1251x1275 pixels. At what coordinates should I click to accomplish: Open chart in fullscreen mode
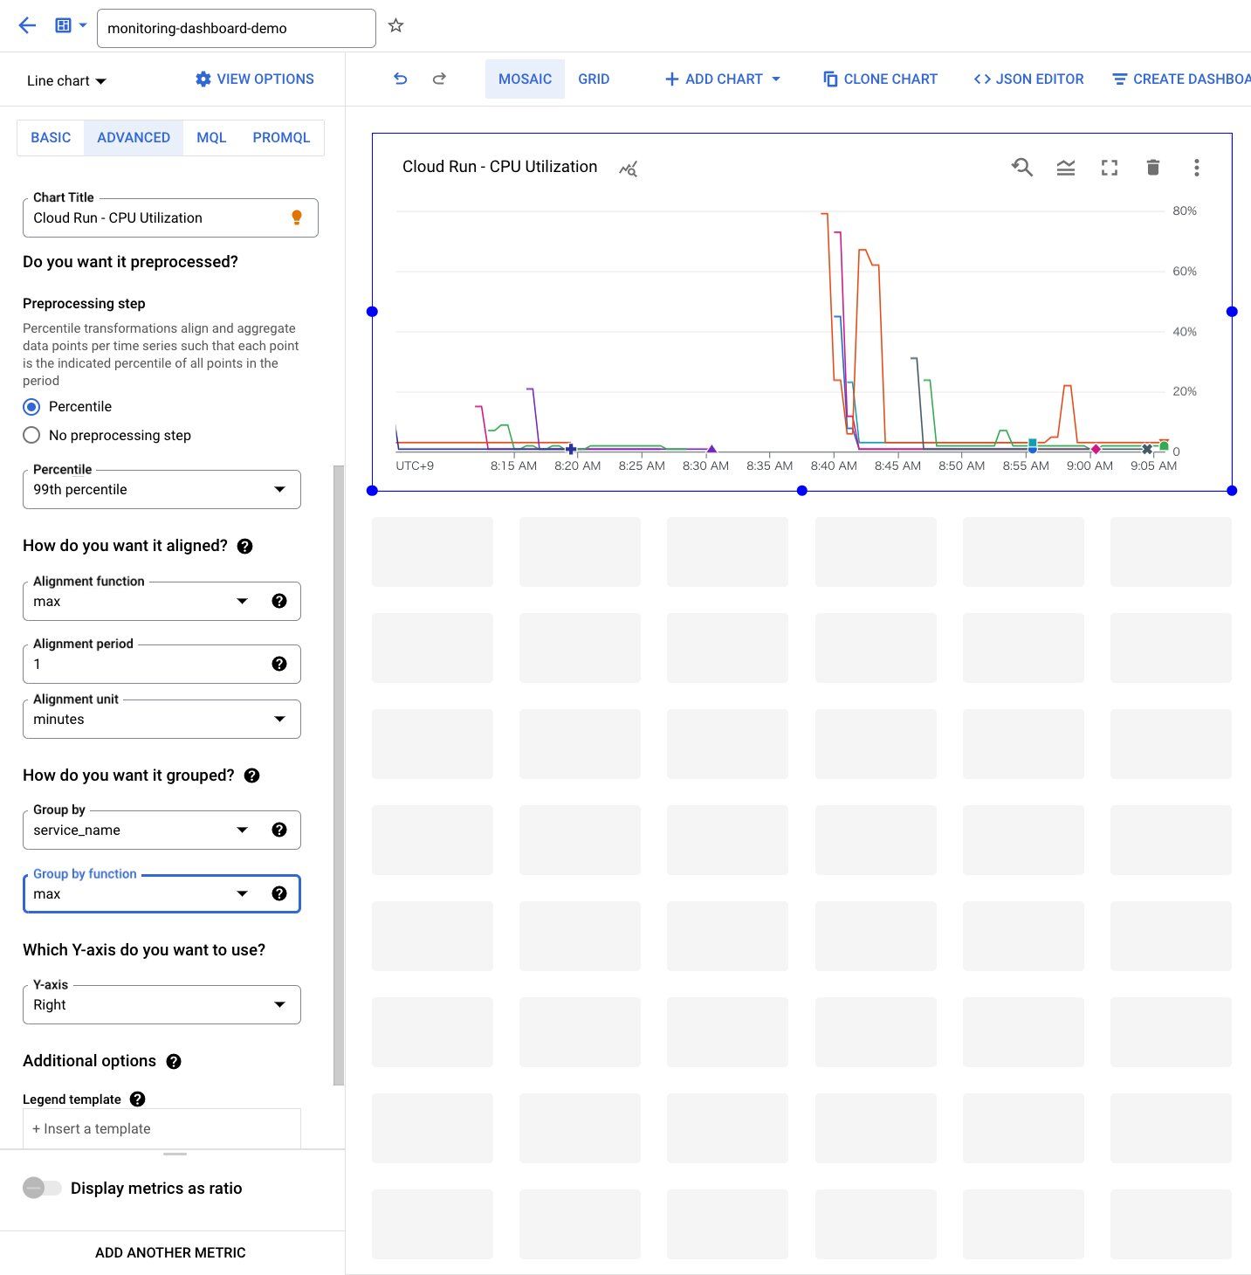coord(1109,167)
